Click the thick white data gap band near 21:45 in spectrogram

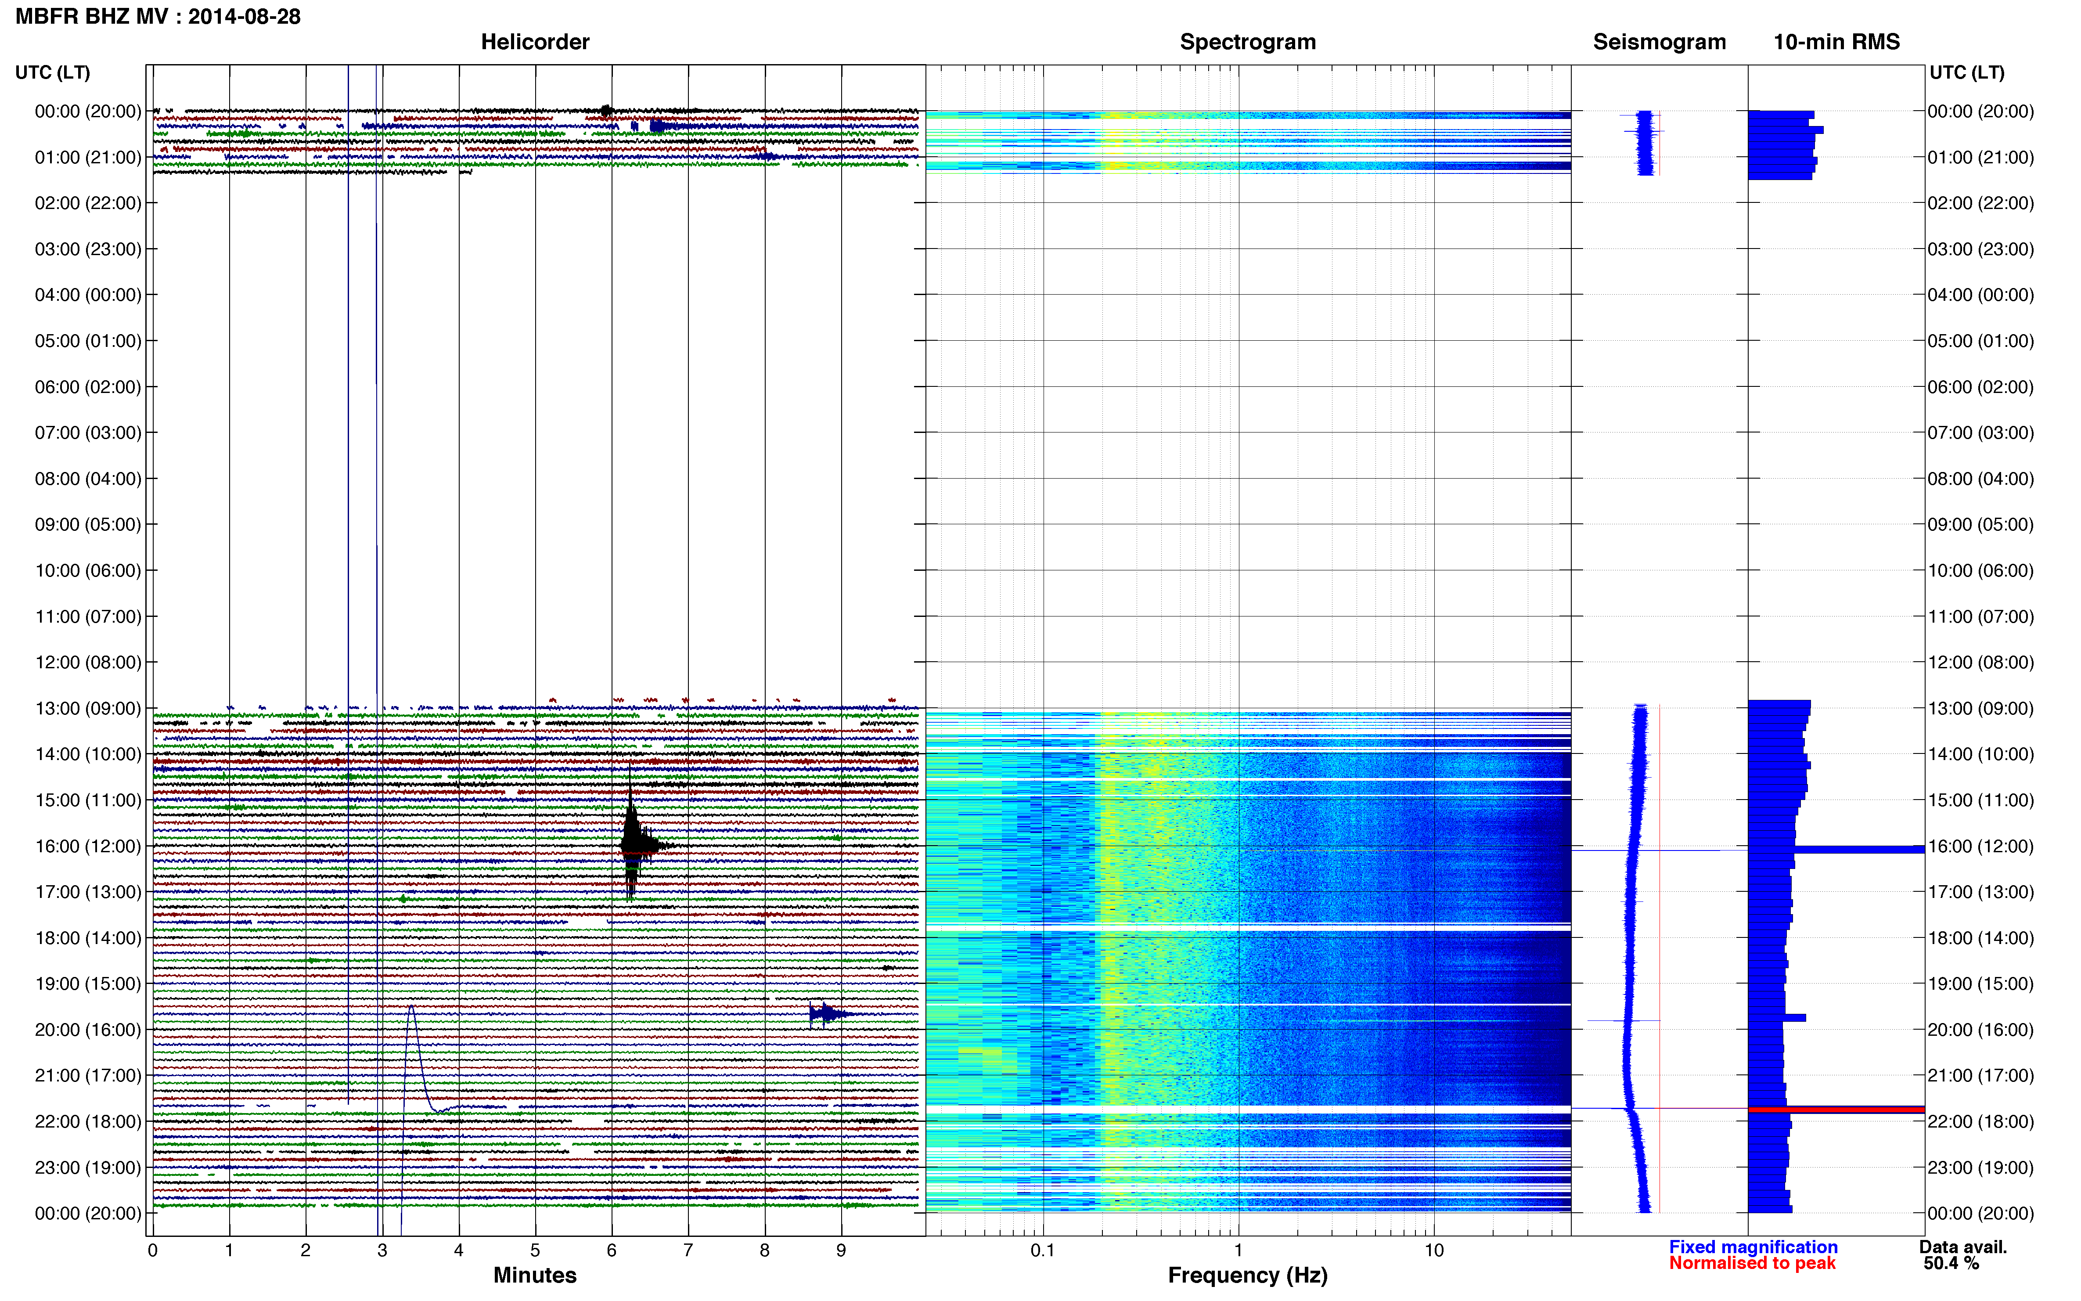pos(1247,1110)
